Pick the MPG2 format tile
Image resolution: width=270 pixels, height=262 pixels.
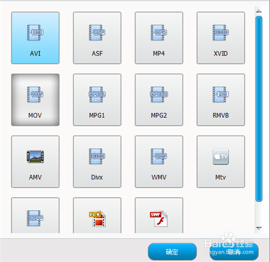coord(159,100)
